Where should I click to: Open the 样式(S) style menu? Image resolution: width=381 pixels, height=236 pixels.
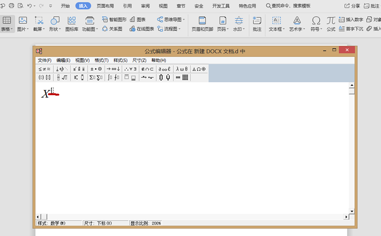coord(120,61)
